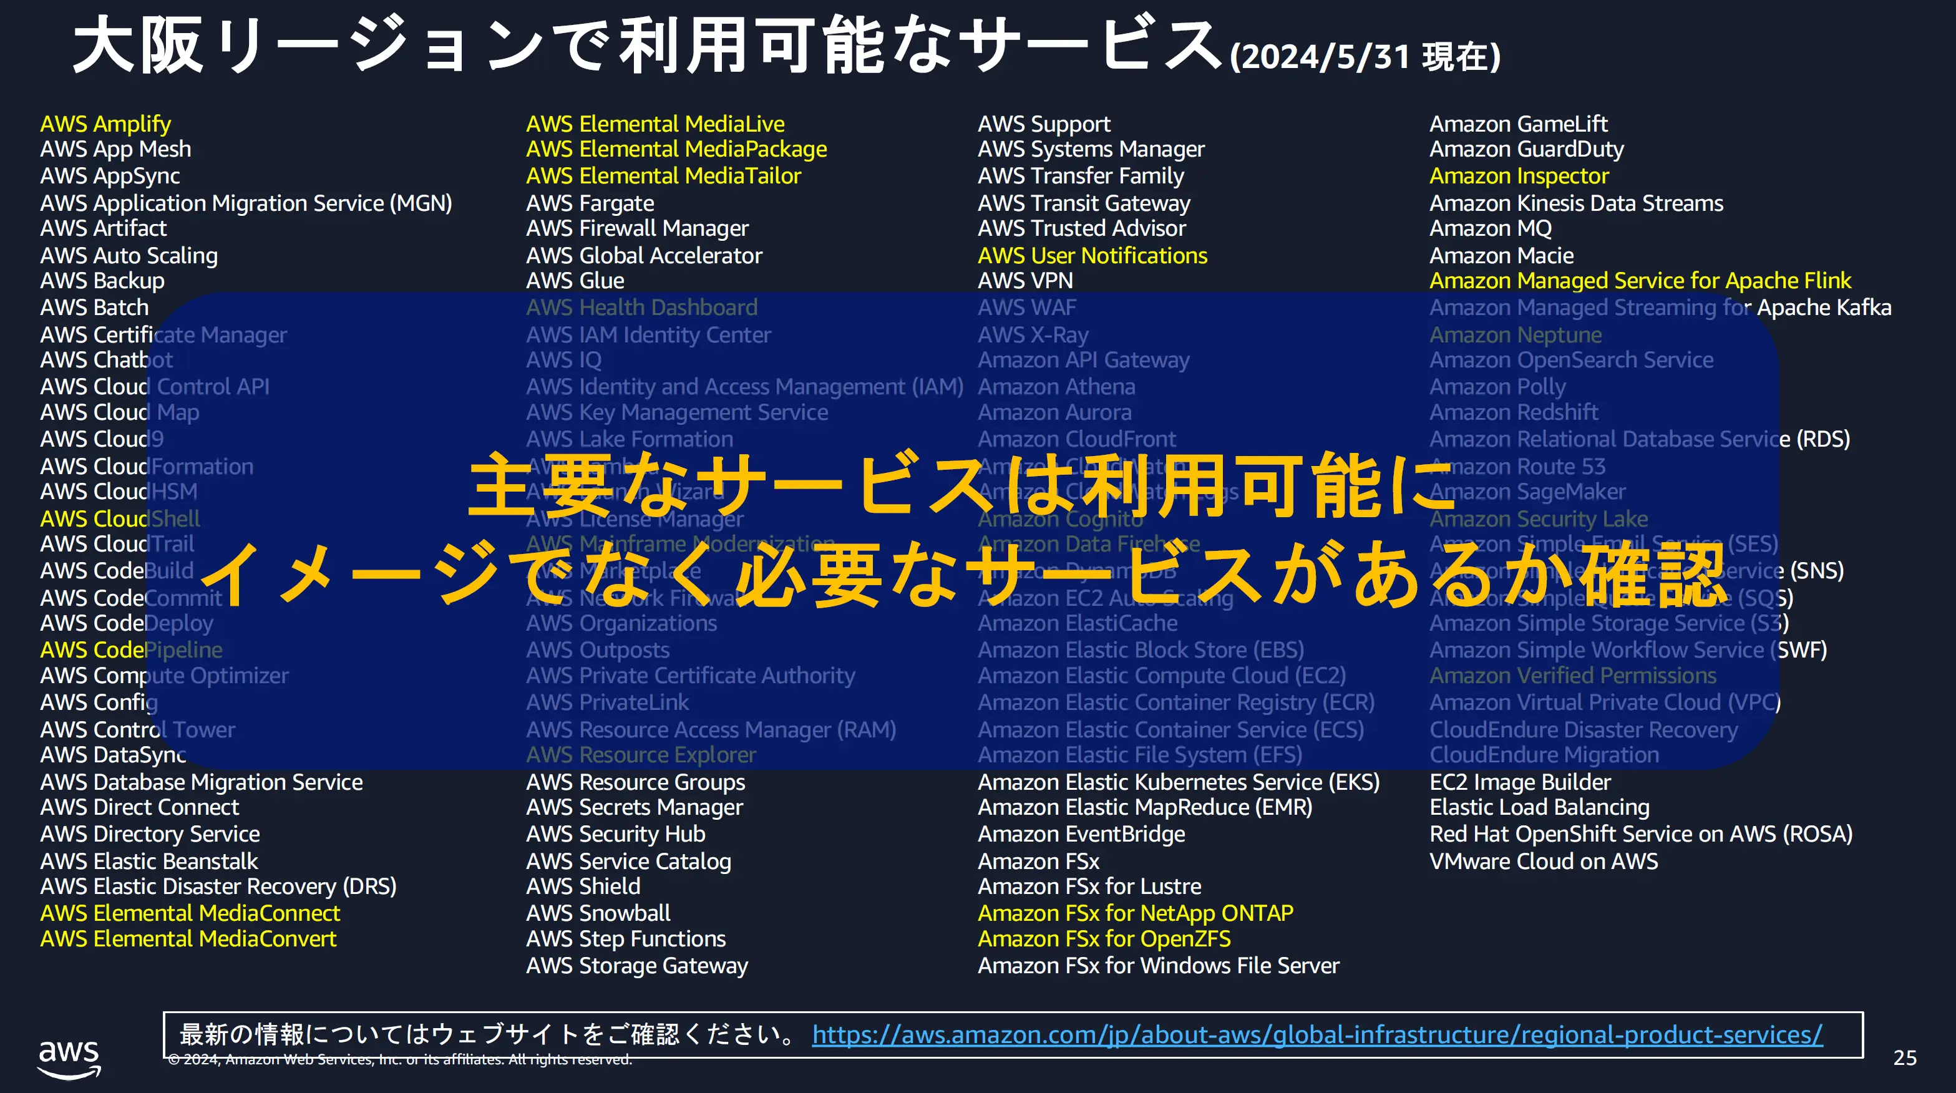Click 'AWS Elemental MediaPackage' text
The height and width of the screenshot is (1093, 1956).
[676, 150]
